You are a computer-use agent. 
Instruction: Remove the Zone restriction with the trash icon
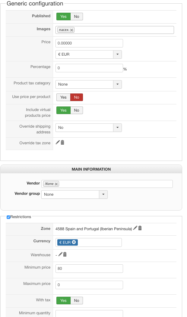(140, 228)
